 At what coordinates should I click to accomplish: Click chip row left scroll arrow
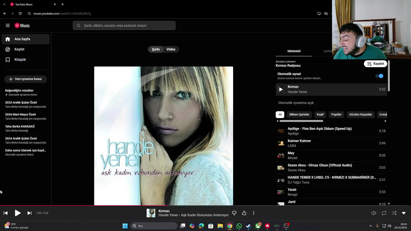(x=277, y=121)
